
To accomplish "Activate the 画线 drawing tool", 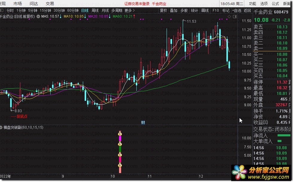I will point(205,10).
